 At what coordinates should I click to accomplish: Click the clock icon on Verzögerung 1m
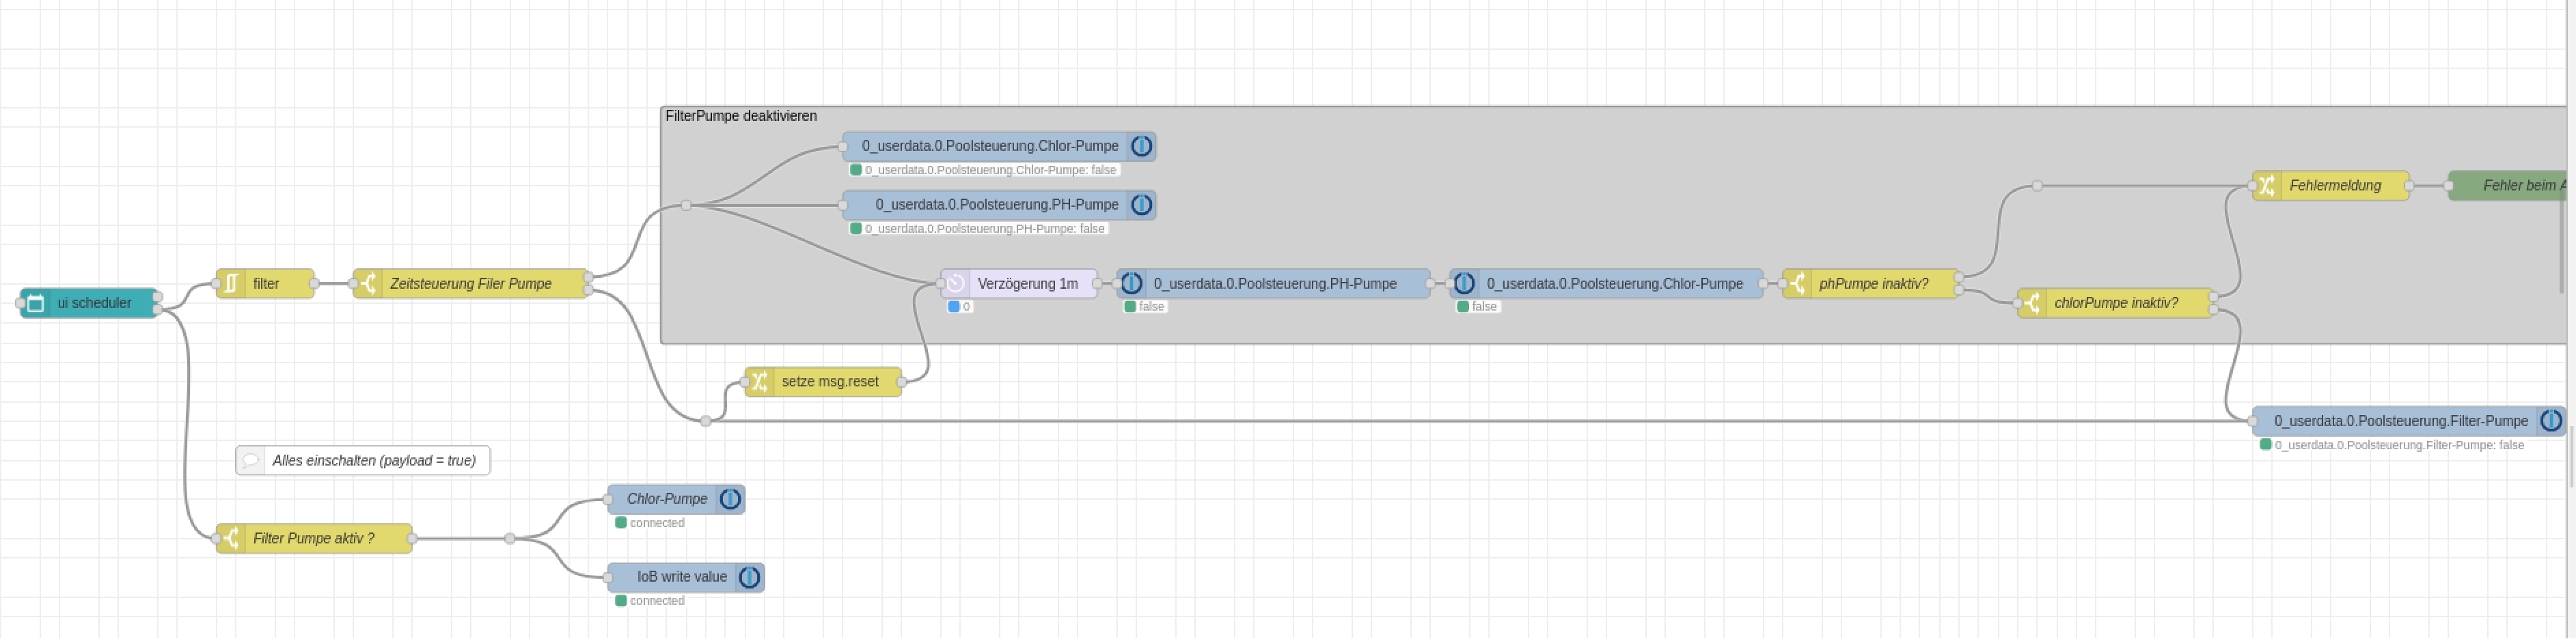(x=955, y=283)
